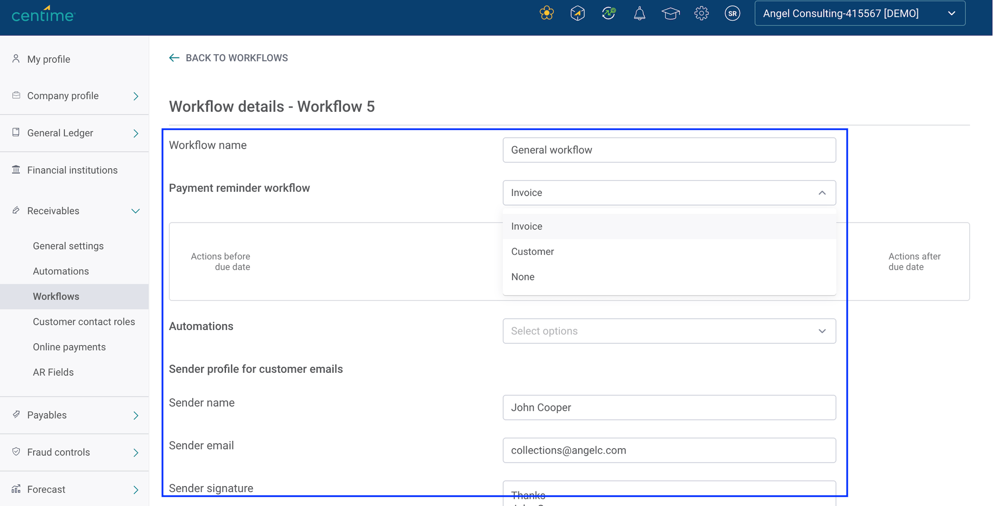This screenshot has width=993, height=506.
Task: Click the graduation cap learning icon
Action: point(670,13)
